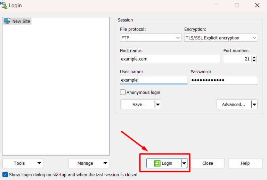Image resolution: width=267 pixels, height=180 pixels.
Task: Open the Save button dropdown arrow
Action: 157,105
